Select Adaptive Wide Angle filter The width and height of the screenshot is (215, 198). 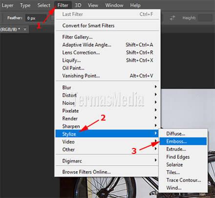[107, 45]
